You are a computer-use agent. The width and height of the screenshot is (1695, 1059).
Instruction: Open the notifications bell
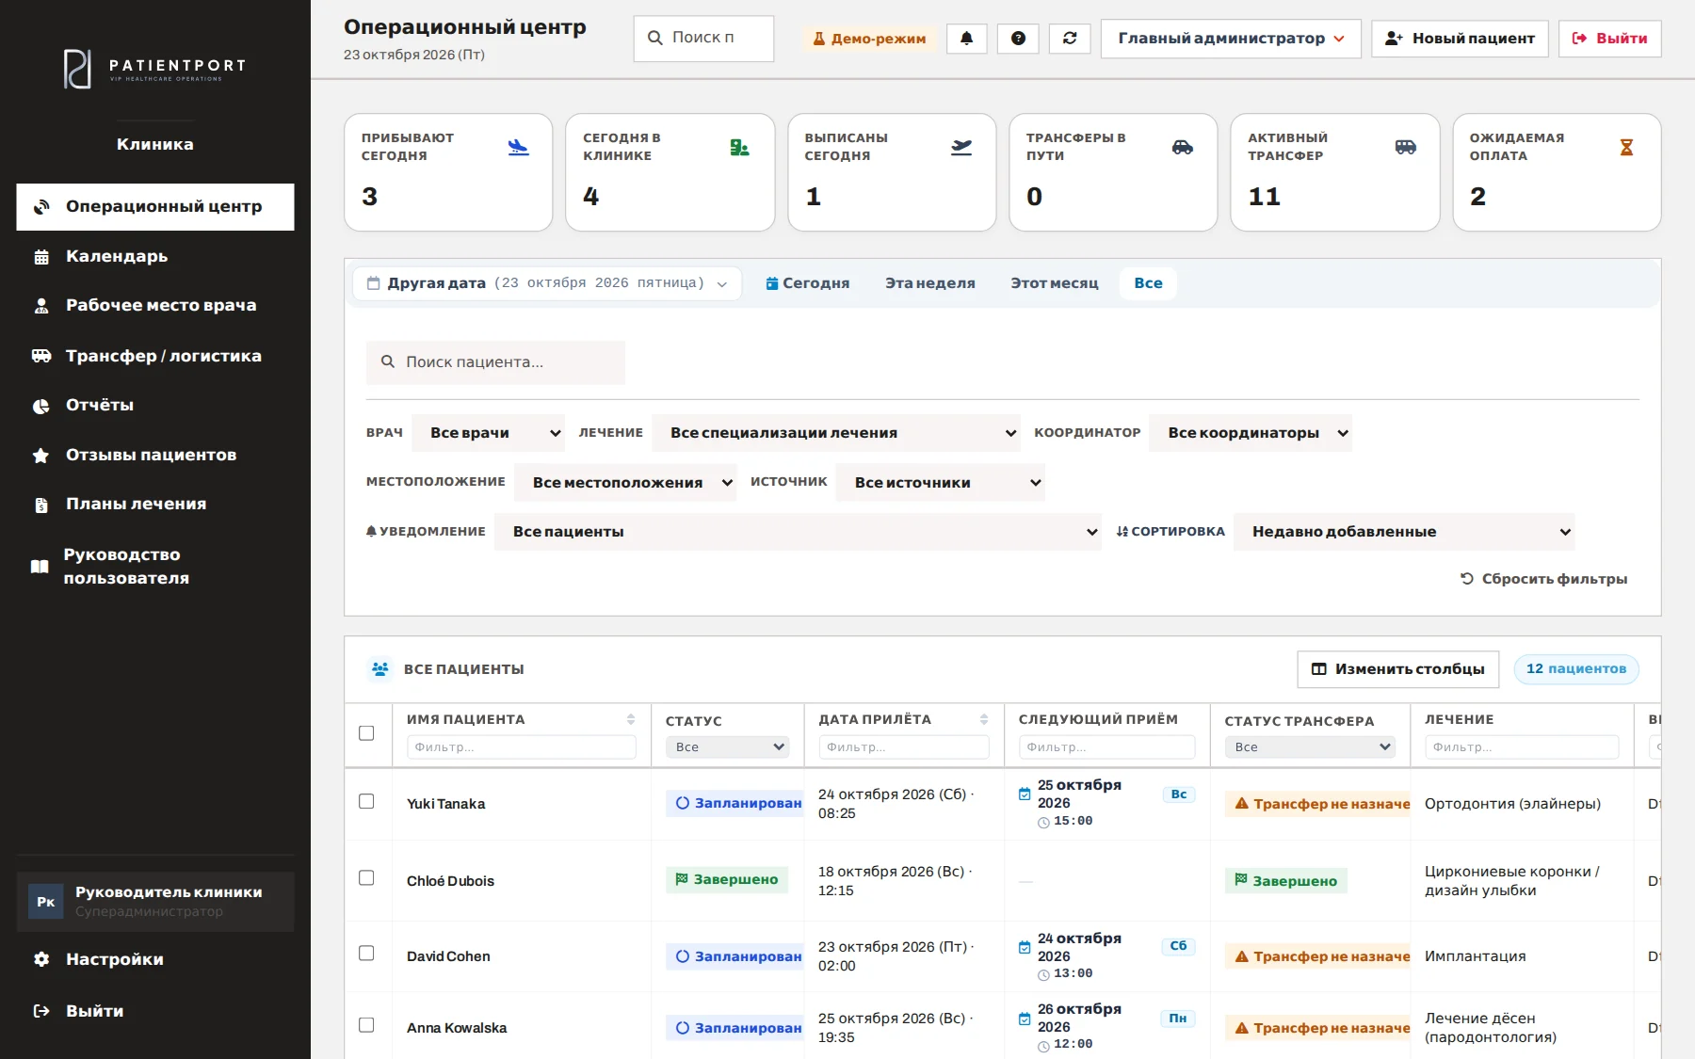click(966, 39)
